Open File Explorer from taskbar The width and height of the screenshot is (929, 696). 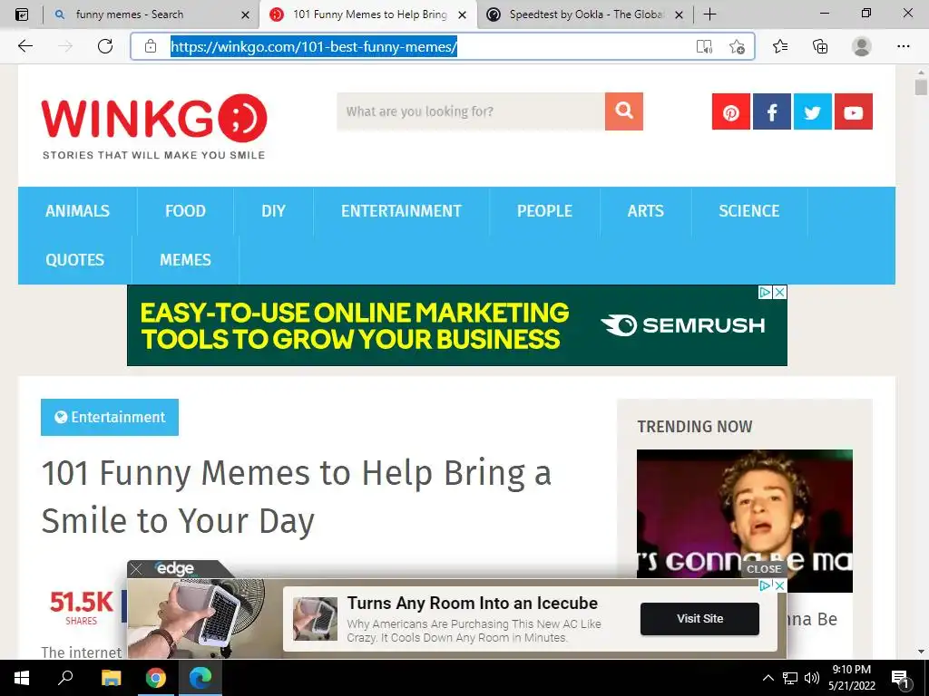click(x=111, y=678)
